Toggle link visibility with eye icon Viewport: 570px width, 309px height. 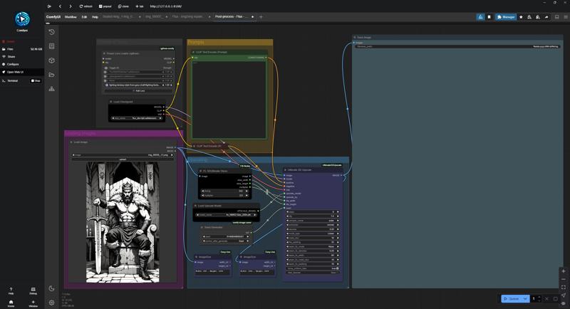click(x=563, y=303)
